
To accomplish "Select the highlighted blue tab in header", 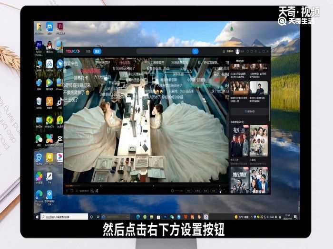I will [x=97, y=51].
